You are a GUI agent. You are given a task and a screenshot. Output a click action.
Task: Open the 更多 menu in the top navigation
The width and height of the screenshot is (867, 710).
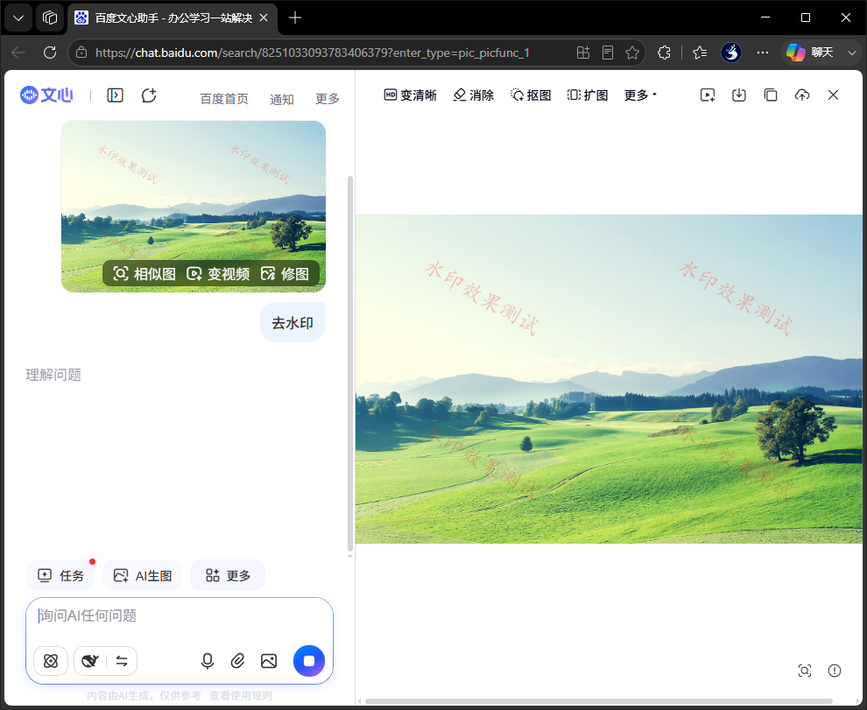[x=328, y=99]
